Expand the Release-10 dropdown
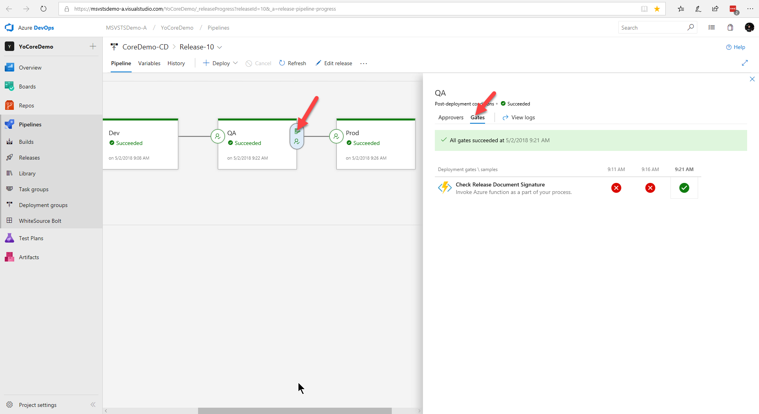This screenshot has height=414, width=759. [x=220, y=47]
